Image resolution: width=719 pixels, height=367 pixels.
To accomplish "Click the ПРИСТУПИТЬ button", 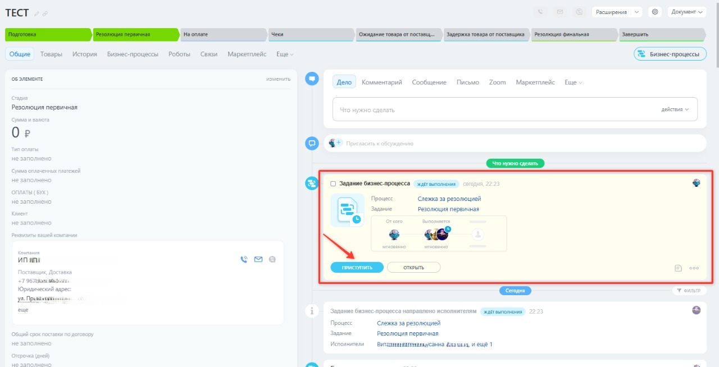I will click(357, 268).
